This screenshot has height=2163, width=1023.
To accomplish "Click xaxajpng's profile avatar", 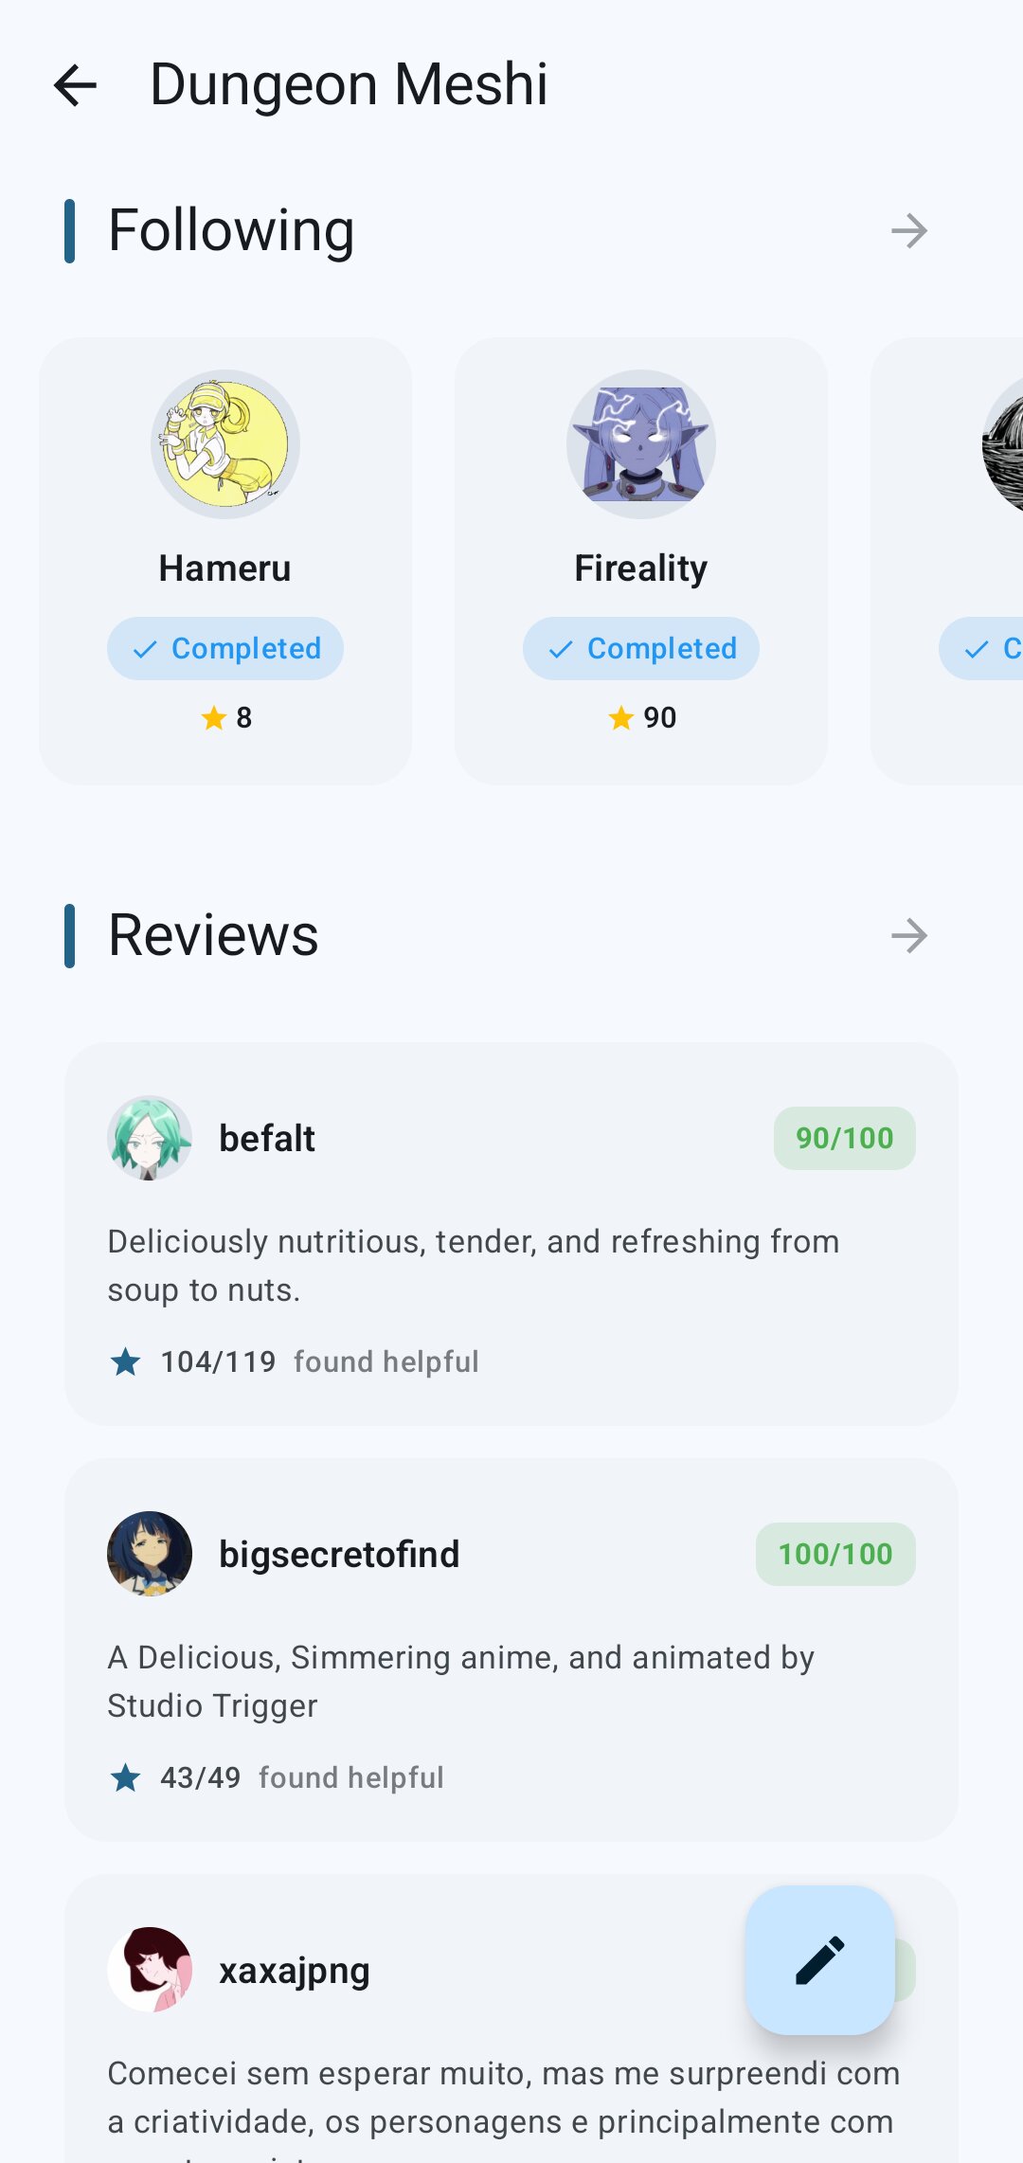I will pos(150,1970).
